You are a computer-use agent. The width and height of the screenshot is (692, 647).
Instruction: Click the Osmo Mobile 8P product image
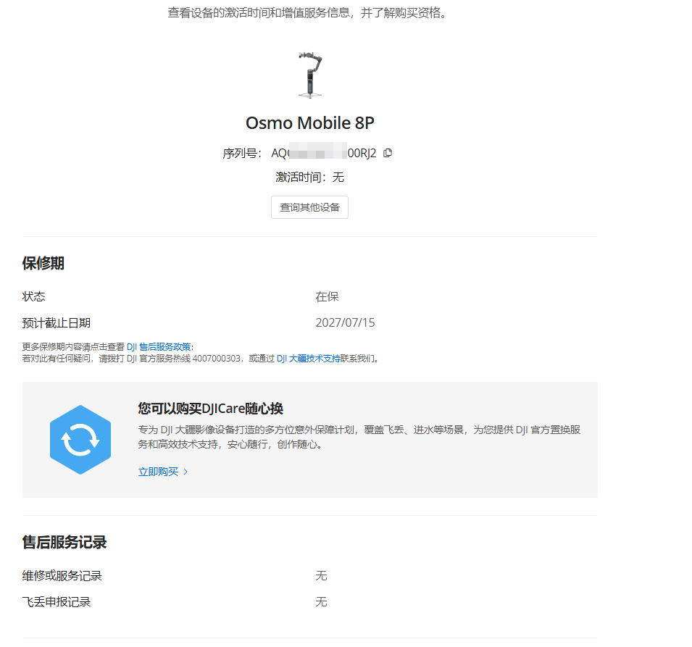click(x=310, y=75)
